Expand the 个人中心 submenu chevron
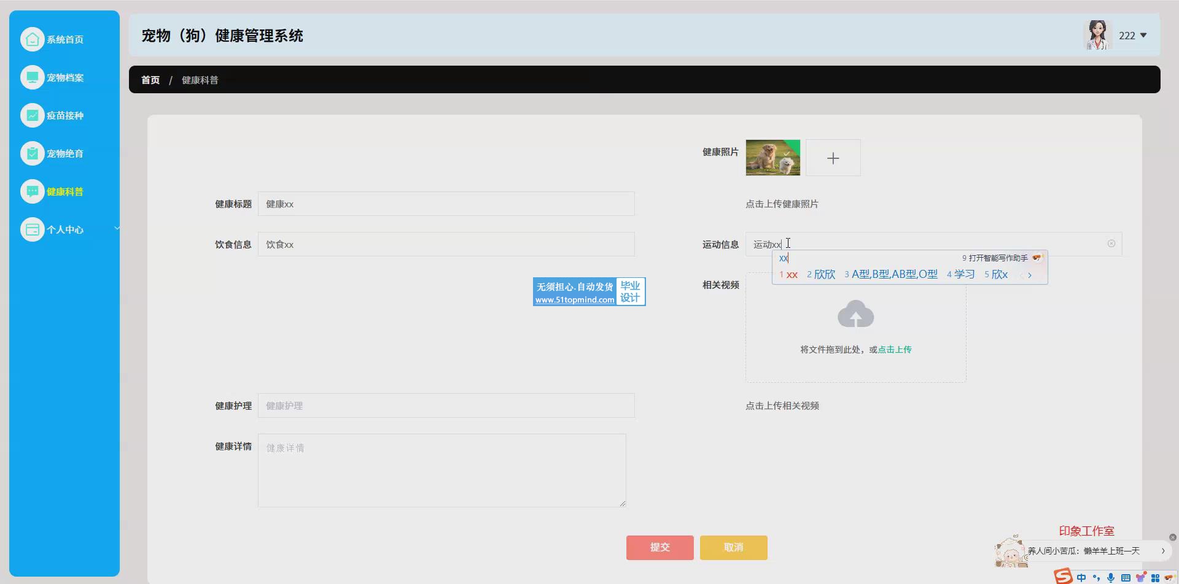This screenshot has height=584, width=1179. pyautogui.click(x=117, y=228)
